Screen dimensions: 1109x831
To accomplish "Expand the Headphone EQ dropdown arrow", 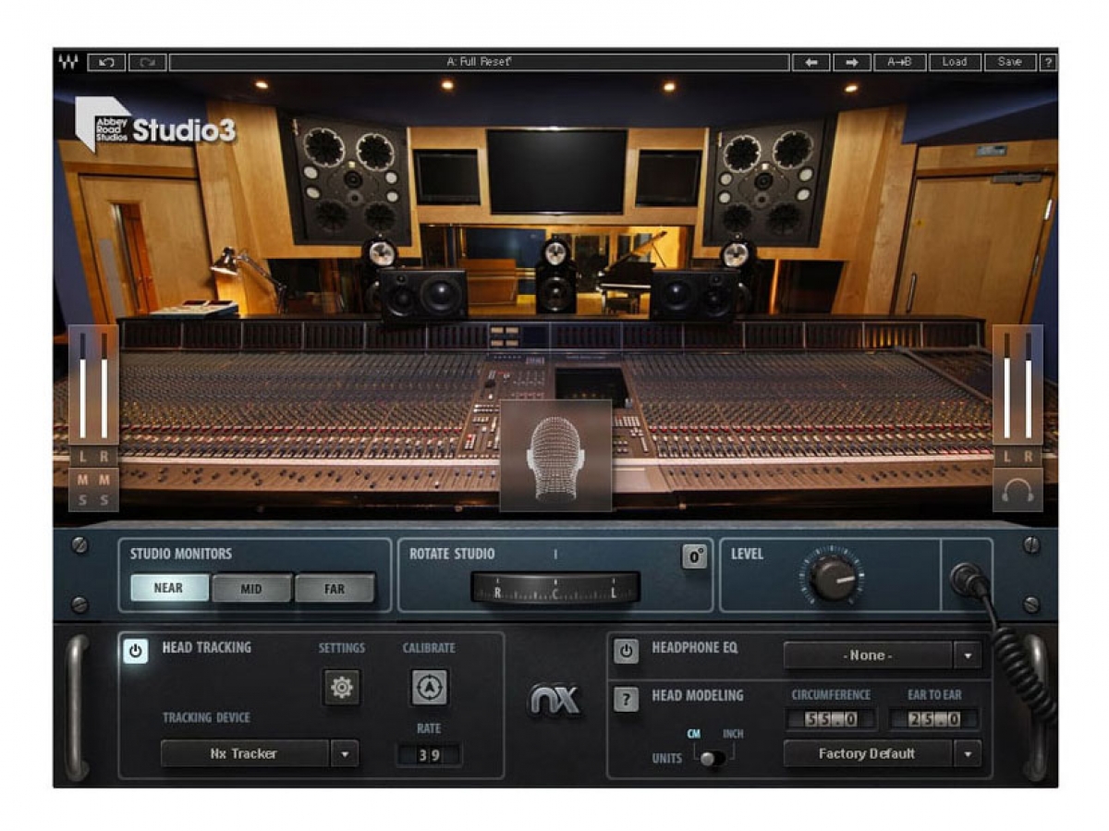I will click(967, 655).
